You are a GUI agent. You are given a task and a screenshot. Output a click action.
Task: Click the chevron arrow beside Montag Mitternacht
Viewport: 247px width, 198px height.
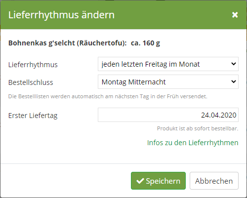coord(234,81)
